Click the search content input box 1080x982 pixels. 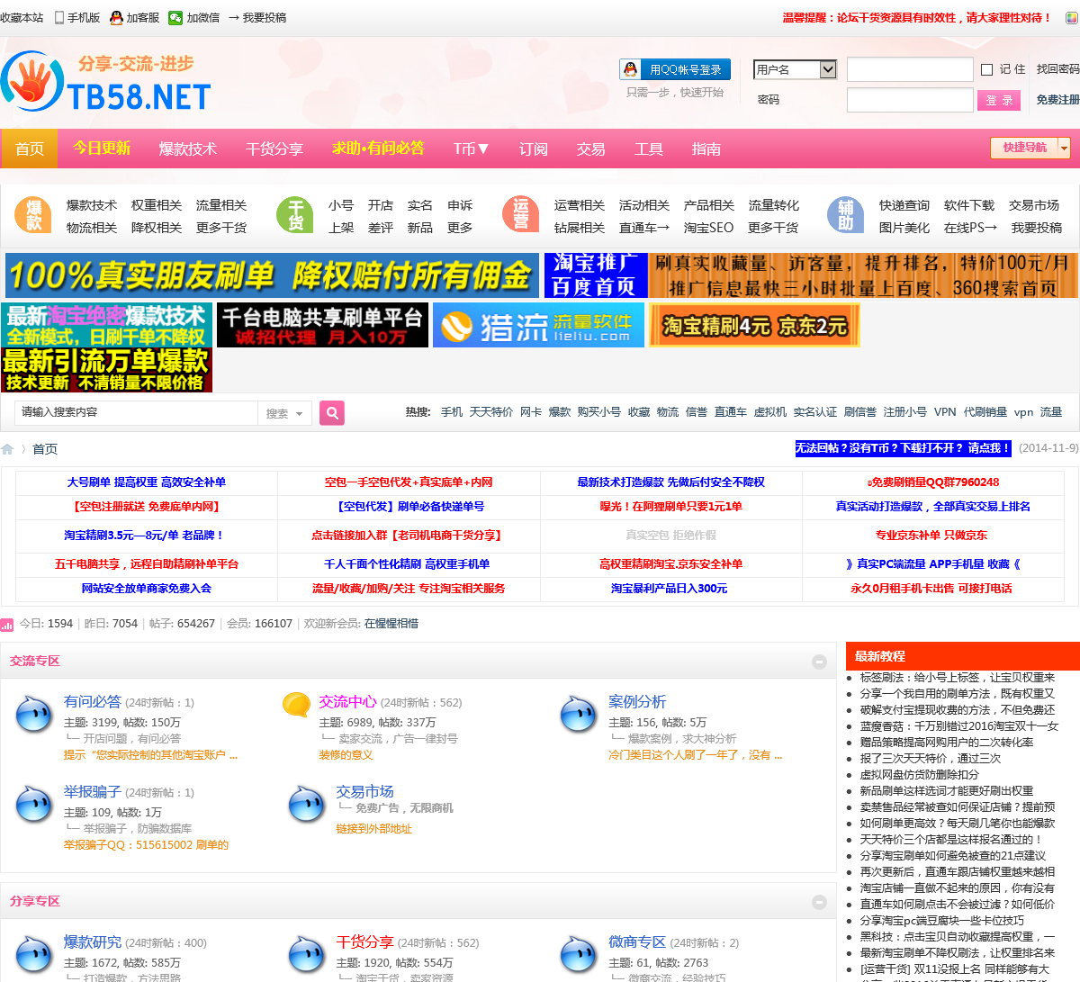tap(136, 412)
